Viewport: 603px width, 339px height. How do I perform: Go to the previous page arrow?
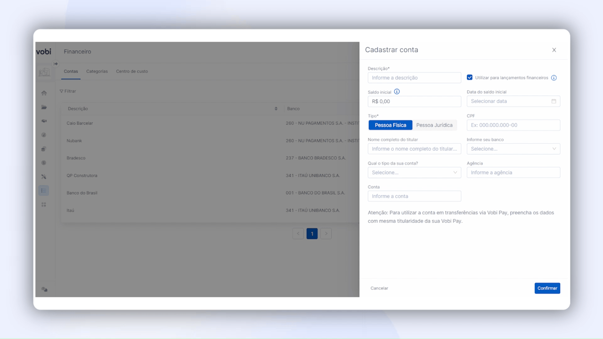(298, 234)
